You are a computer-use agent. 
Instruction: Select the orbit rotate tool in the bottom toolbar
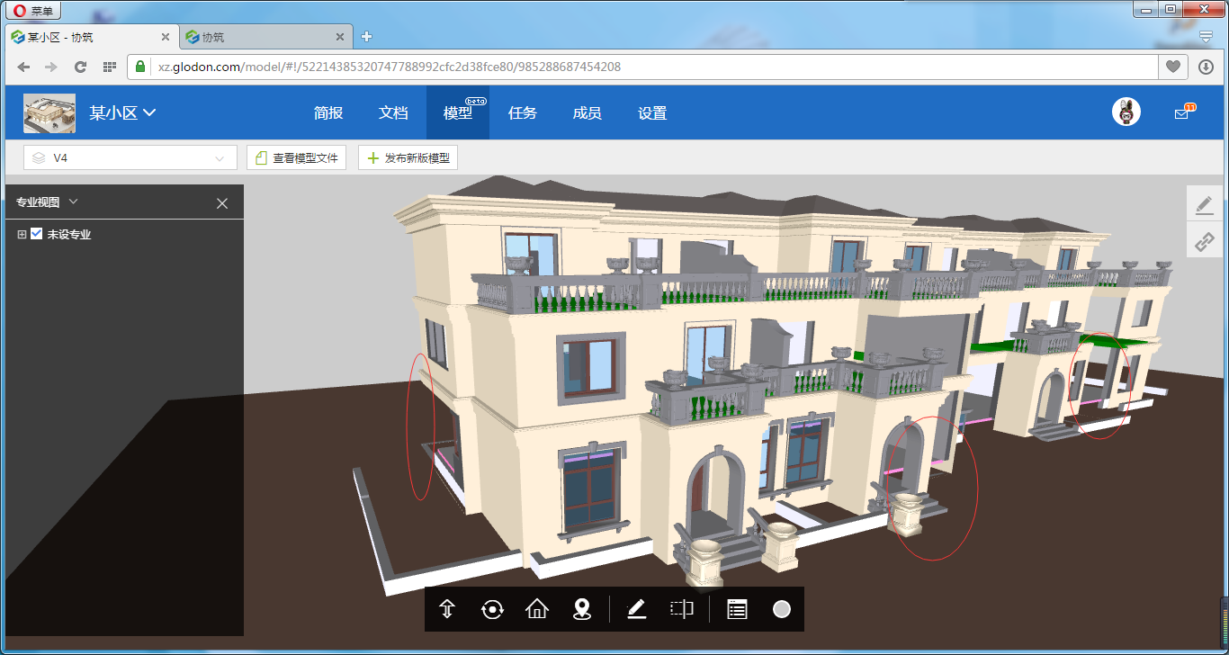point(492,609)
